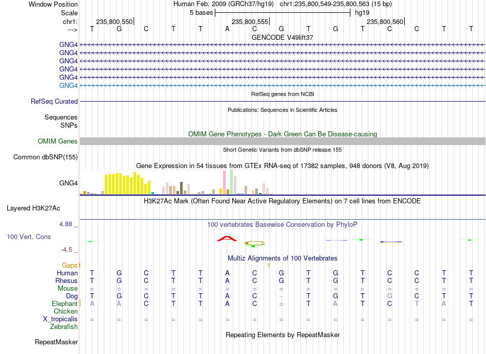
Task: Click the 100 Vert. Cons track label
Action: click(x=29, y=237)
